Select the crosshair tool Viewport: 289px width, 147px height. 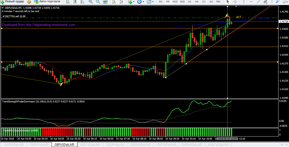235,2
